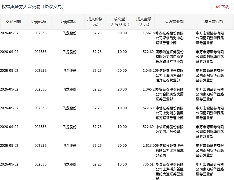Select the 705.51 amount cell
234x180 pixels.
coord(148,164)
